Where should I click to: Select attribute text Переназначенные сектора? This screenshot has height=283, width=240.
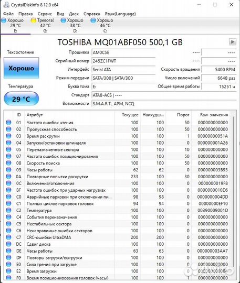pos(53,149)
